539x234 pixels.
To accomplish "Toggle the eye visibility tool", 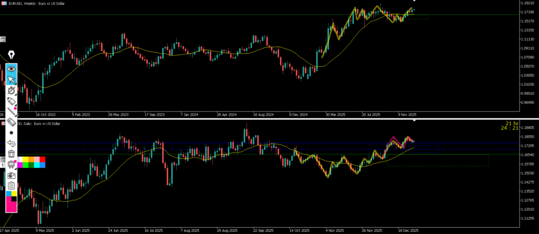I will tap(11, 69).
